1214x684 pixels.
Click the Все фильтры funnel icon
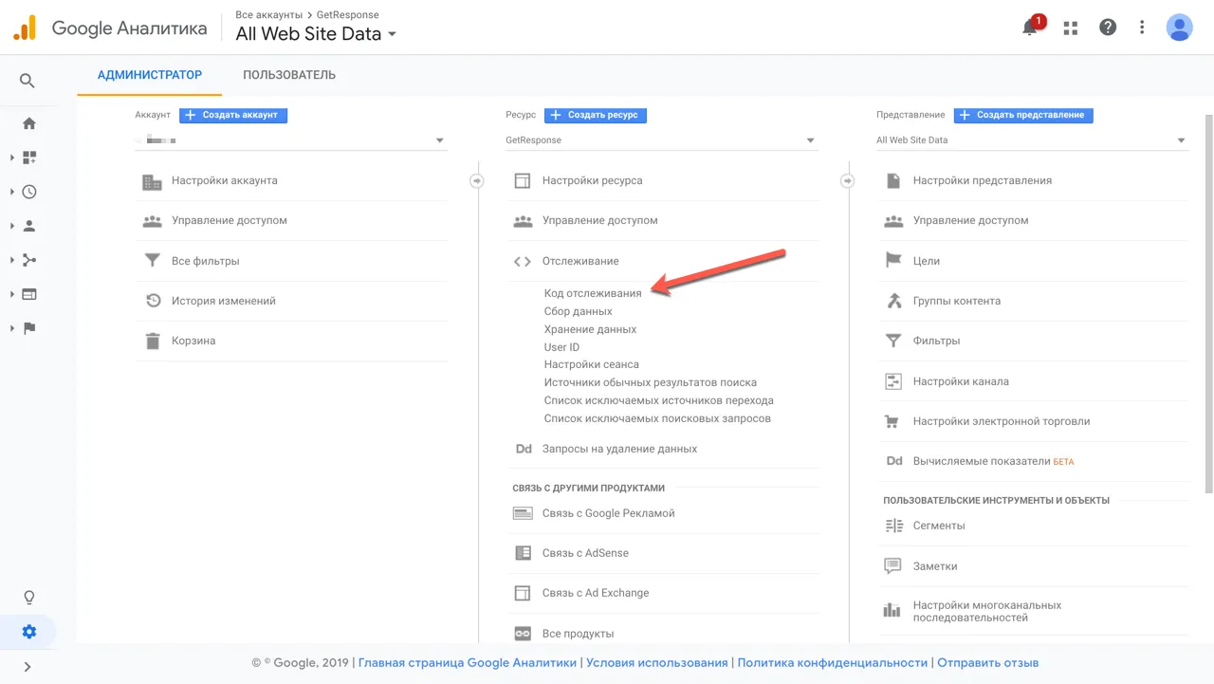(152, 261)
